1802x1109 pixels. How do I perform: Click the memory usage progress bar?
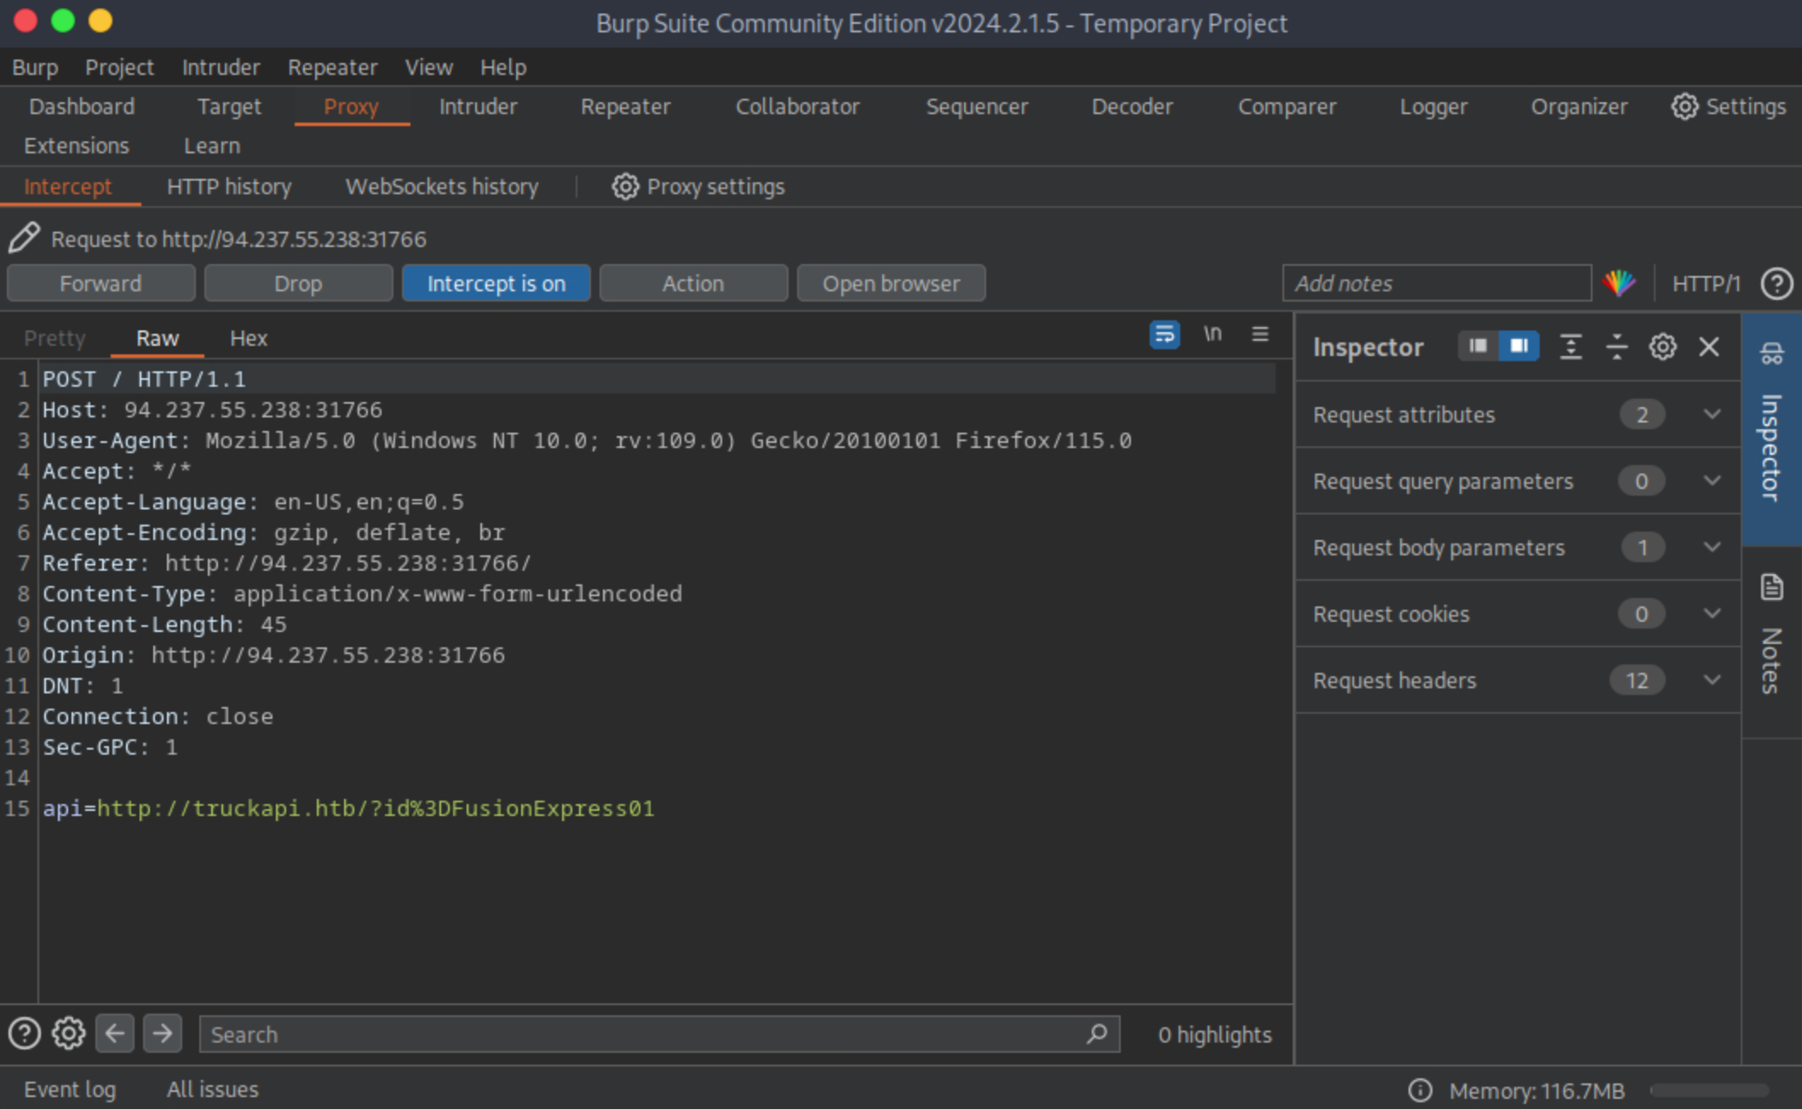point(1708,1090)
